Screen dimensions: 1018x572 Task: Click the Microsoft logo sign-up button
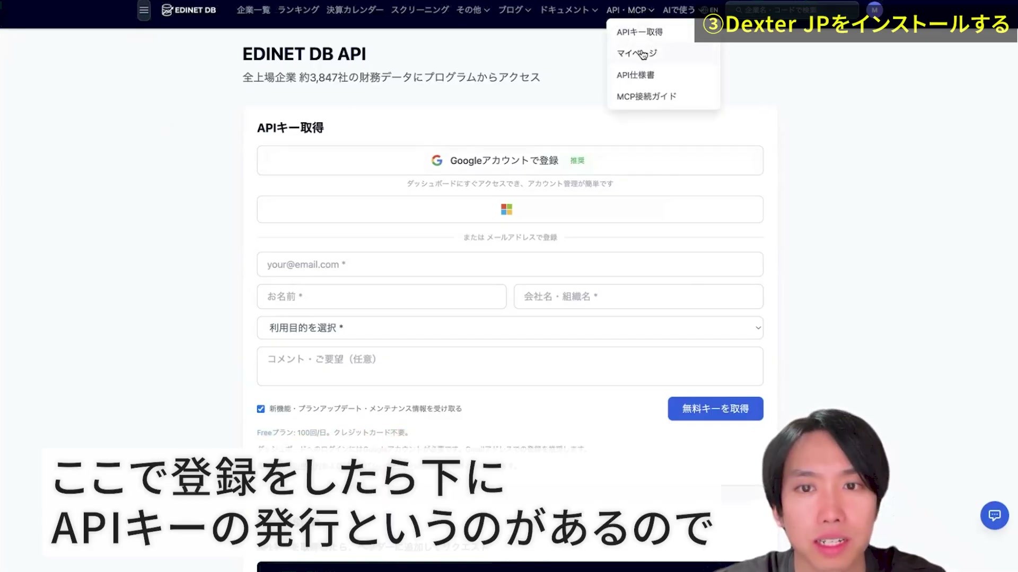pos(510,209)
